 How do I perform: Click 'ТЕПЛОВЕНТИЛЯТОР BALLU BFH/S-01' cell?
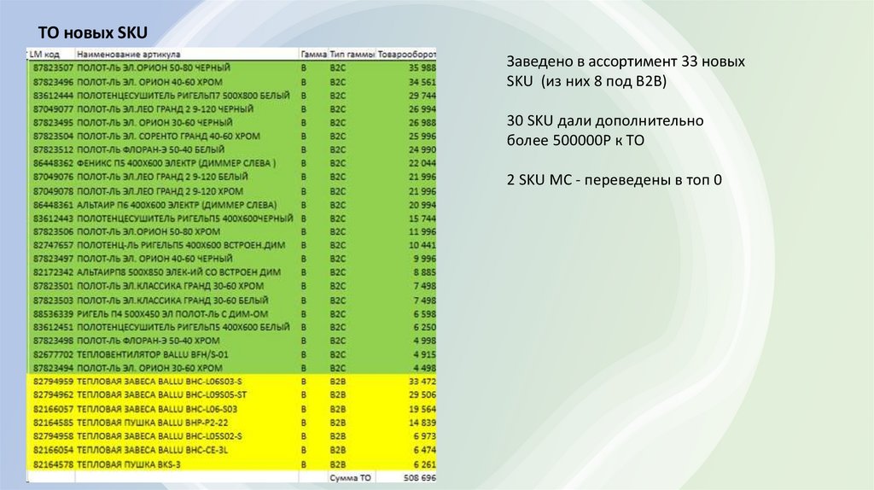152,354
